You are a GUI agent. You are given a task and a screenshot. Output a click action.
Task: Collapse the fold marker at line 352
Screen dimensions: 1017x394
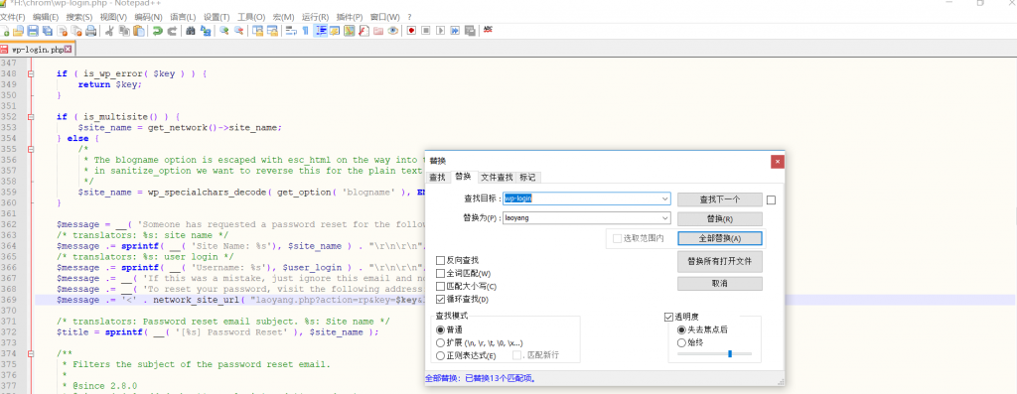(31, 117)
